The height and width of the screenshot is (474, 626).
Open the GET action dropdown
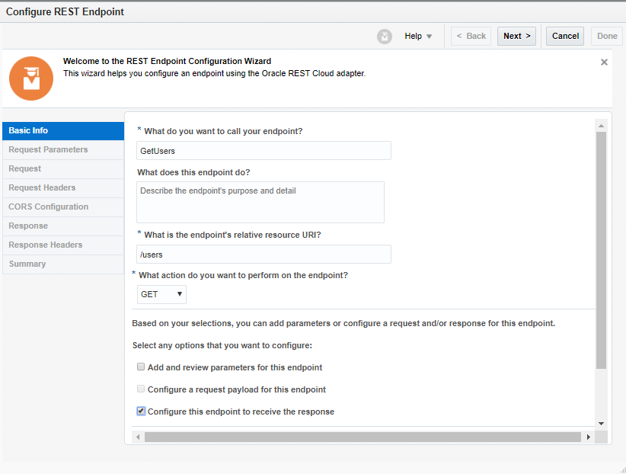(161, 294)
